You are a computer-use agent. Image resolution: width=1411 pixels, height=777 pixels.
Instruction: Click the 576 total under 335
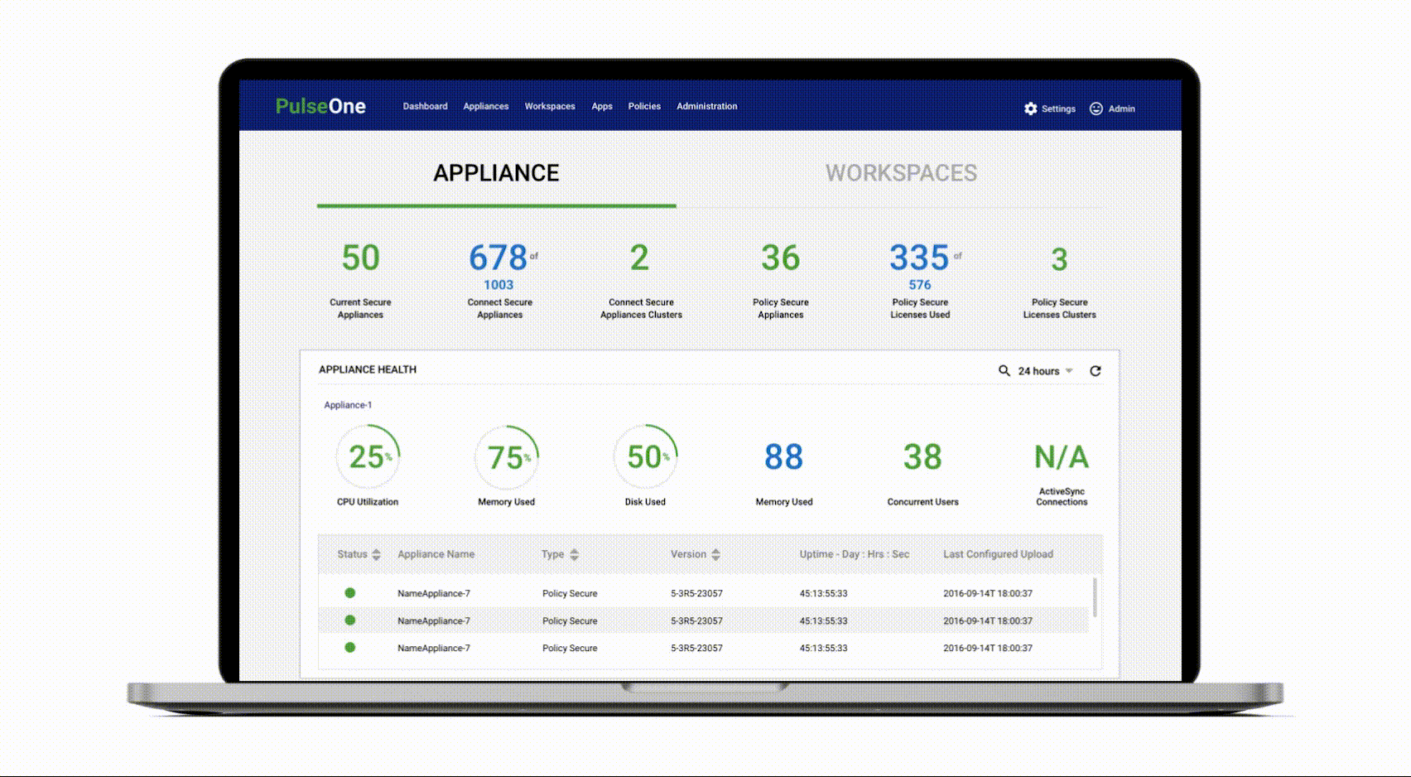tap(920, 285)
